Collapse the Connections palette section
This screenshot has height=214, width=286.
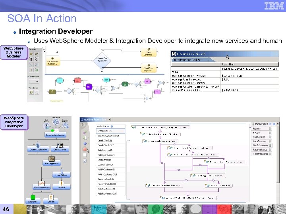tap(28, 76)
